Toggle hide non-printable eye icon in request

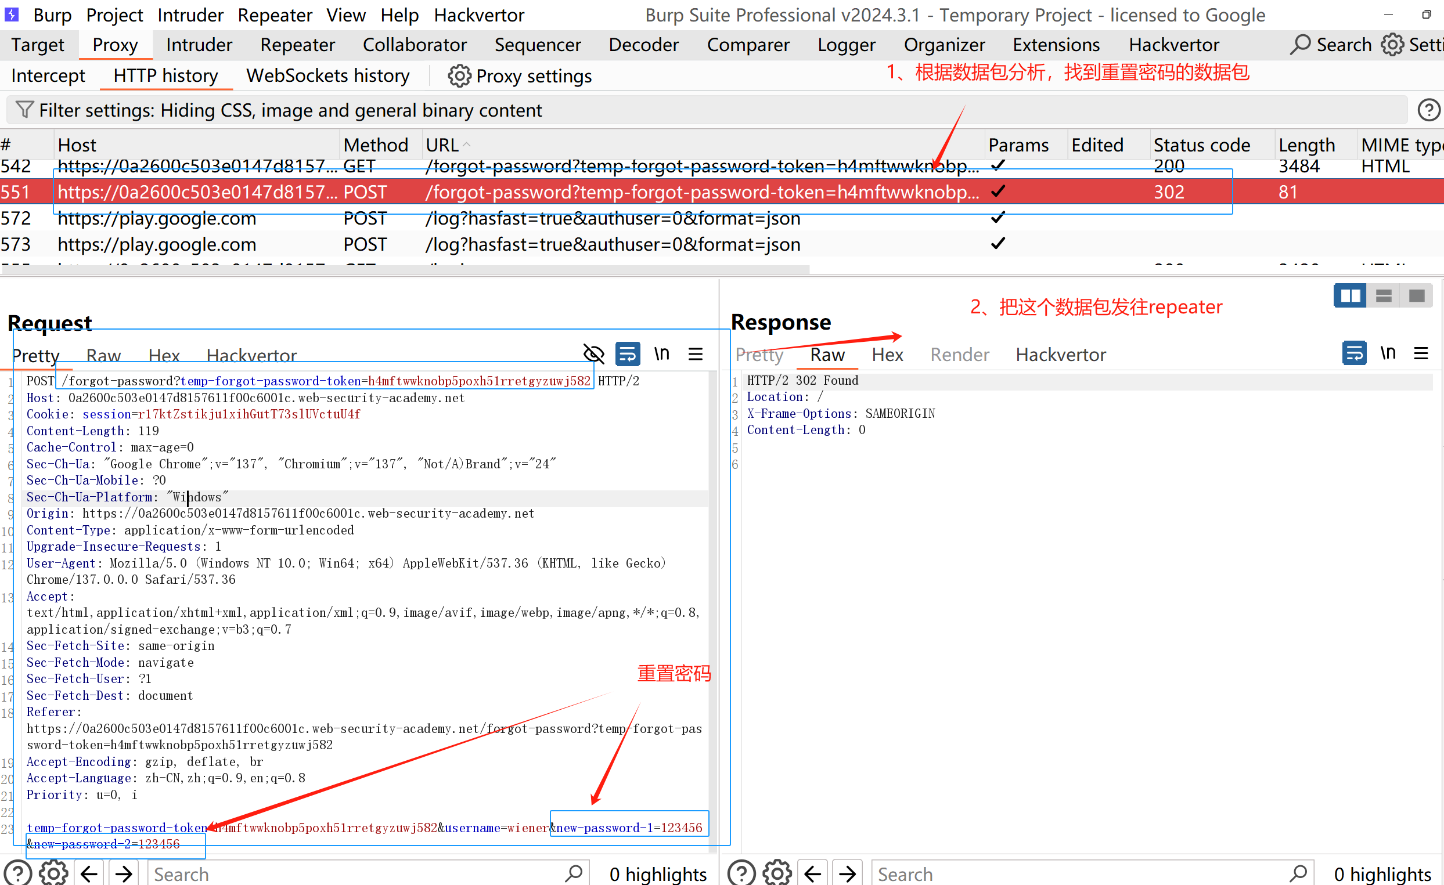coord(593,354)
